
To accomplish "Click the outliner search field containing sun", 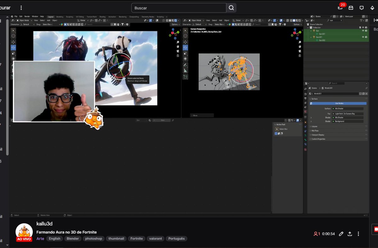I will click(x=335, y=20).
